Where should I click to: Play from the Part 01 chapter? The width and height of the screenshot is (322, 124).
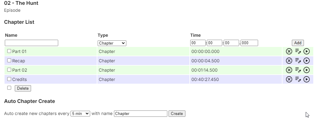(307, 51)
